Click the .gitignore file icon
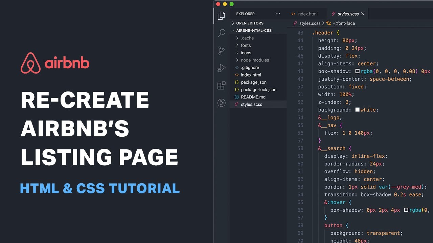The height and width of the screenshot is (243, 433). (x=236, y=67)
